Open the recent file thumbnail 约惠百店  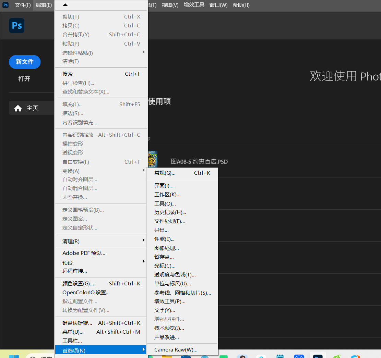[153, 159]
